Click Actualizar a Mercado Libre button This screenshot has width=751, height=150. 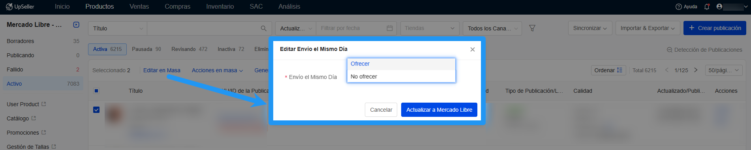pyautogui.click(x=439, y=110)
